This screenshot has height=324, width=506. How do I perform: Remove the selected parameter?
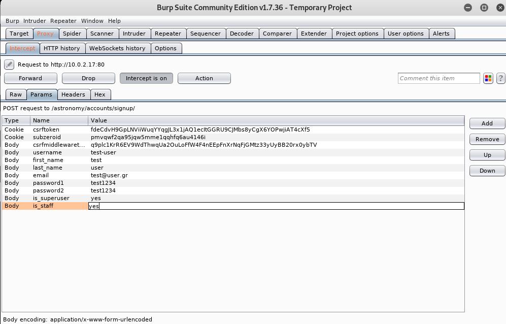pos(487,139)
